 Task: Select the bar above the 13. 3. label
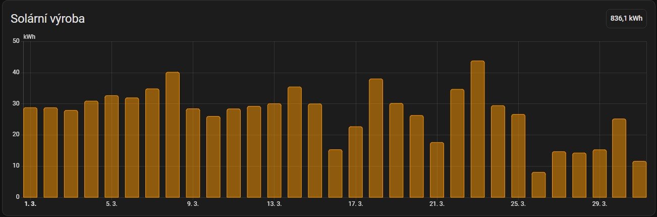pos(275,150)
